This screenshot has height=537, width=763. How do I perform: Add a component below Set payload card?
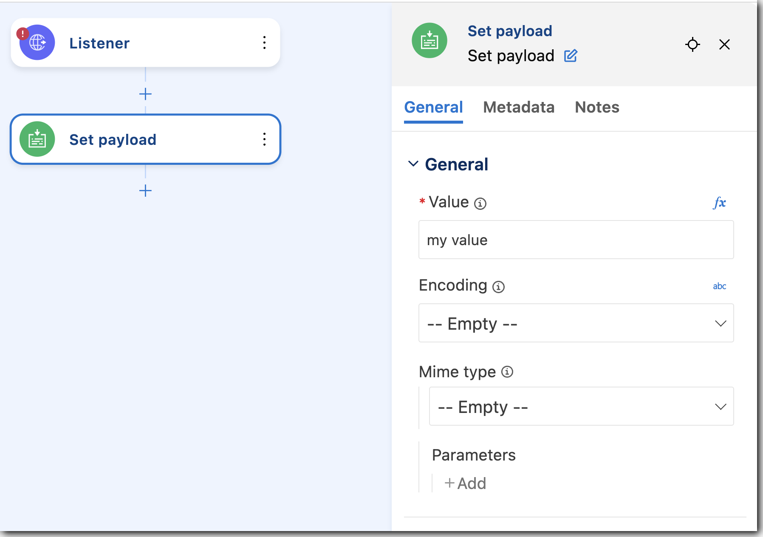tap(145, 190)
